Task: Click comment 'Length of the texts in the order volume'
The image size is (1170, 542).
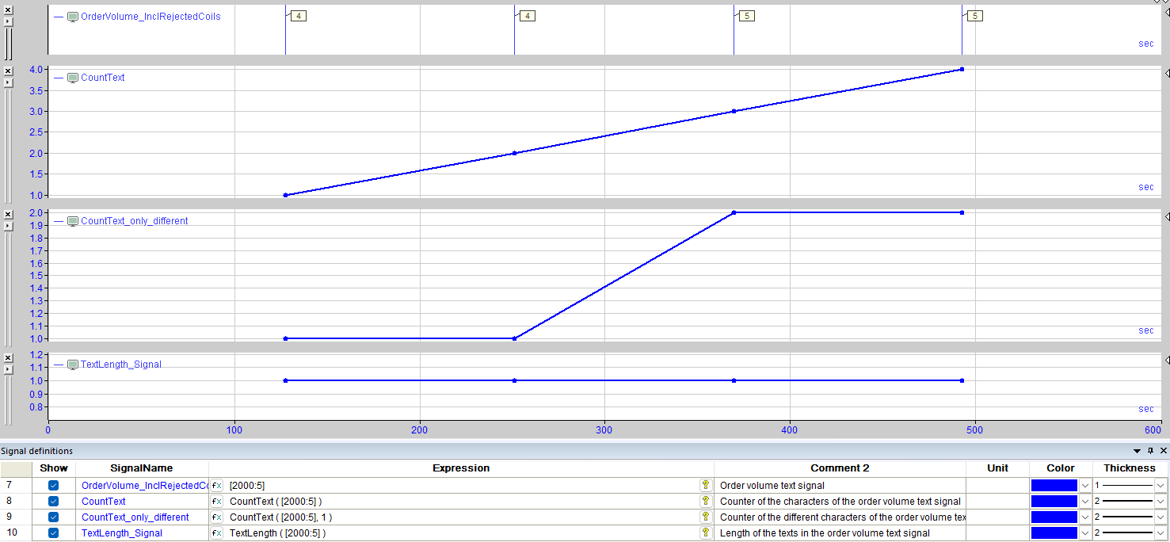Action: click(825, 533)
